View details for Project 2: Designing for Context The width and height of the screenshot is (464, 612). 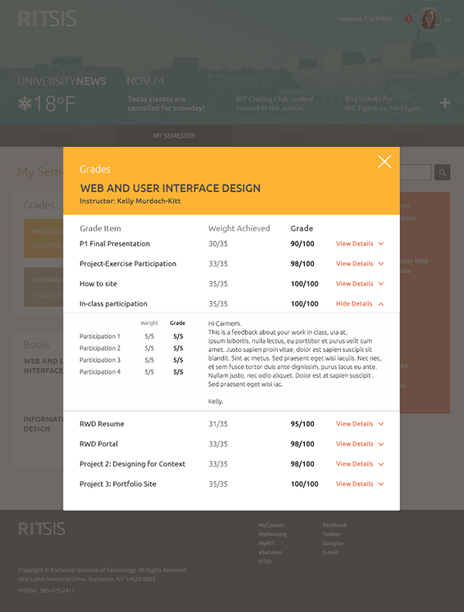coord(354,463)
